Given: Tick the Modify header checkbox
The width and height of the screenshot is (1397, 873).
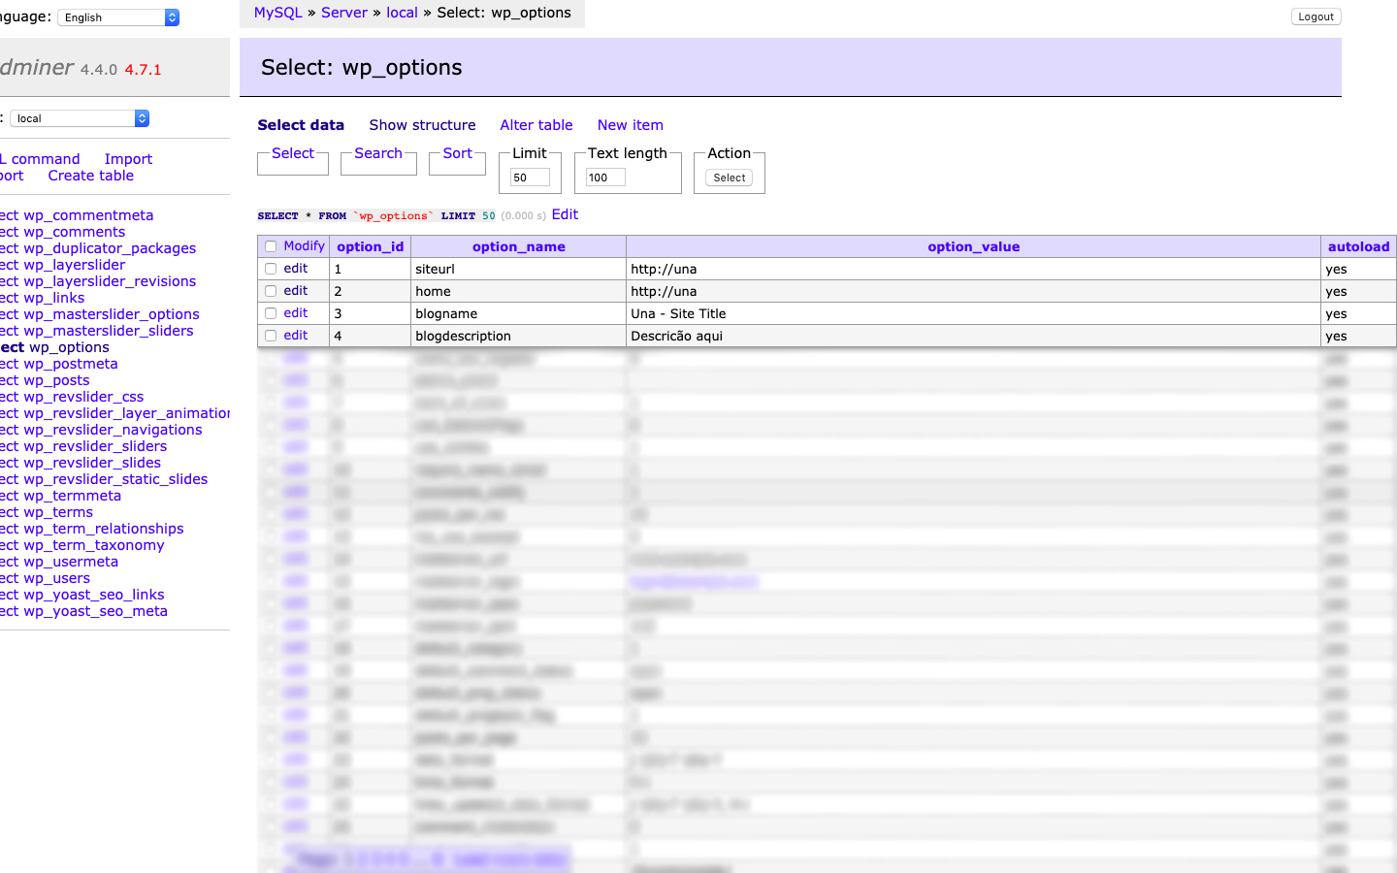Looking at the screenshot, I should point(271,246).
